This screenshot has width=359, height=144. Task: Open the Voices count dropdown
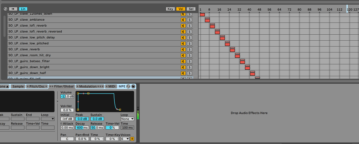click(125, 139)
